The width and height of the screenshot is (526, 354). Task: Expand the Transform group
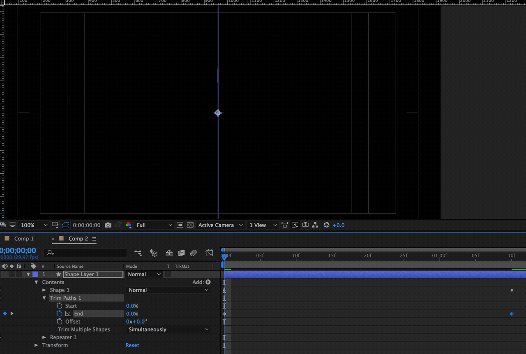[x=36, y=345]
